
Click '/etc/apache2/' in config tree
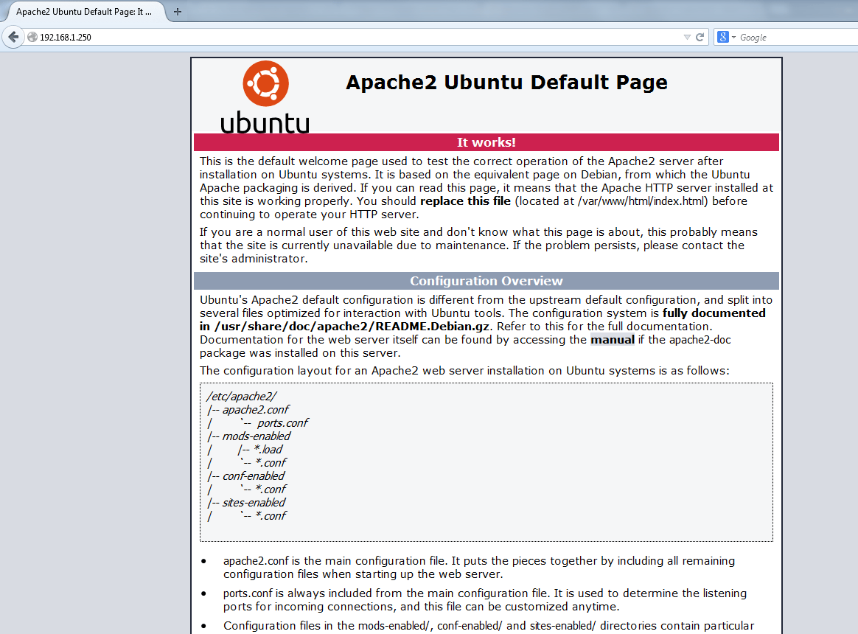[x=241, y=397]
